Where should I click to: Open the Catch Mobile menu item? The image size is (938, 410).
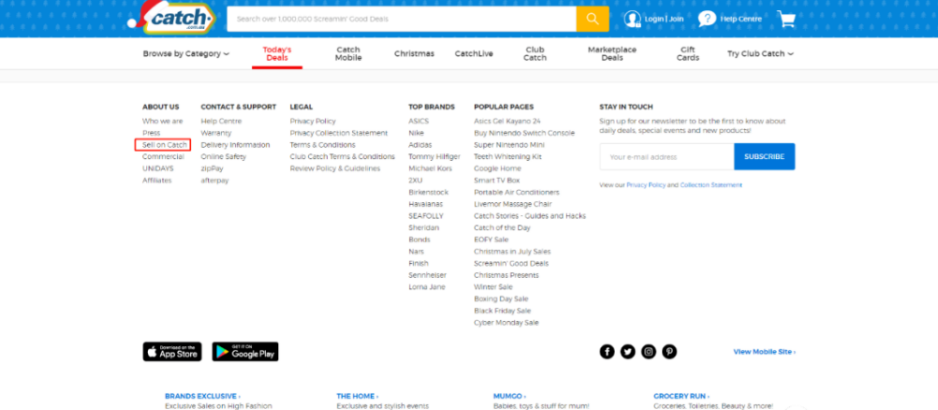coord(348,53)
